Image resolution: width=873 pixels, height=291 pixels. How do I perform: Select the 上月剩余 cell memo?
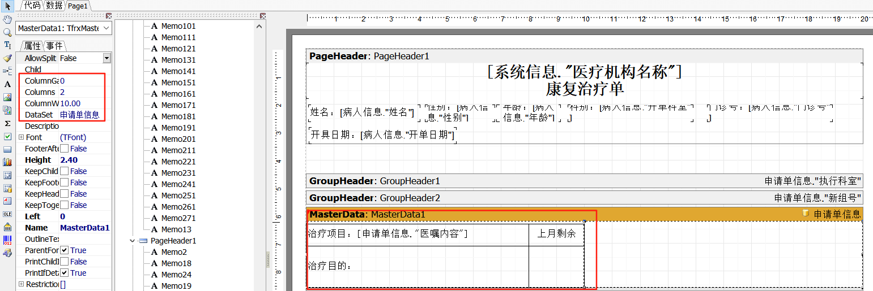[x=556, y=234]
